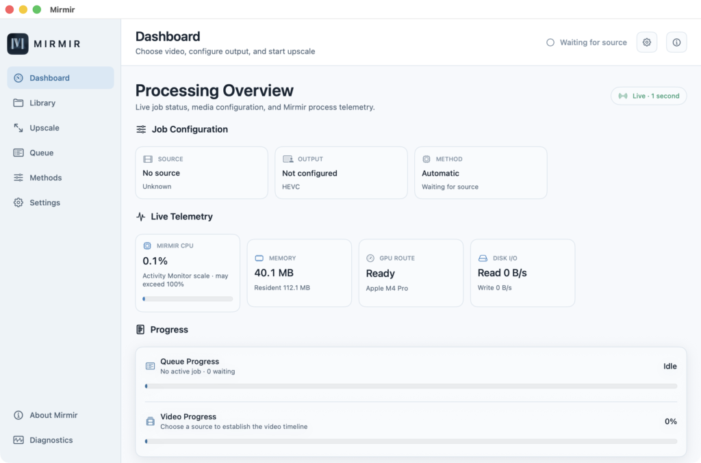Click the Queue list icon
This screenshot has width=701, height=463.
18,153
